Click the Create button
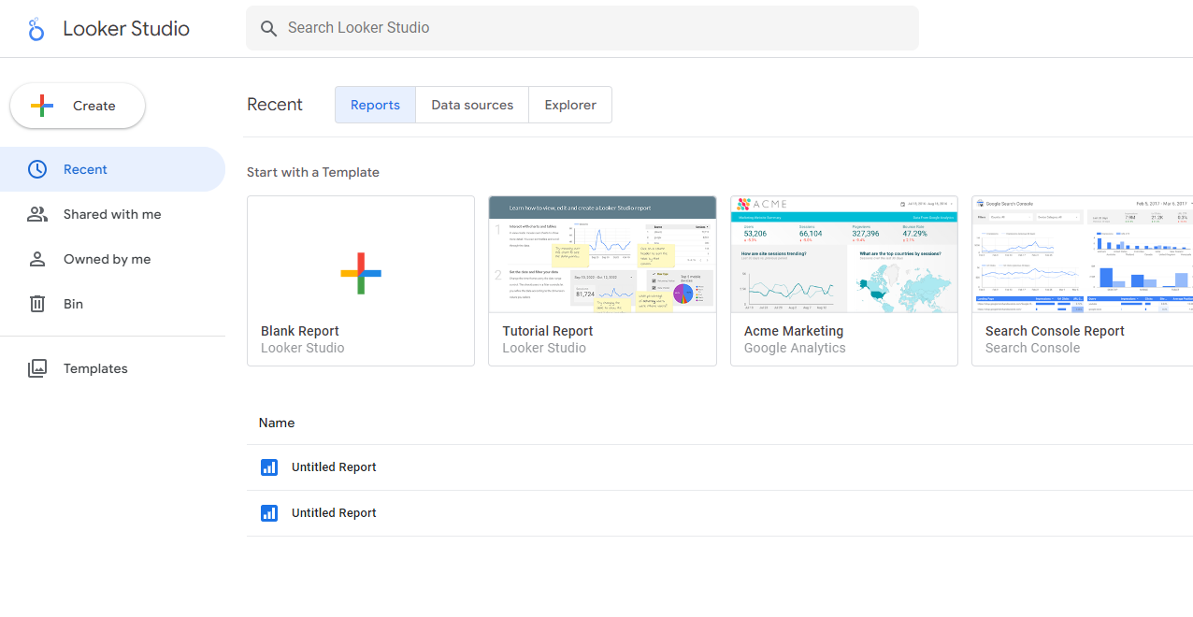The height and width of the screenshot is (617, 1193). 77,106
